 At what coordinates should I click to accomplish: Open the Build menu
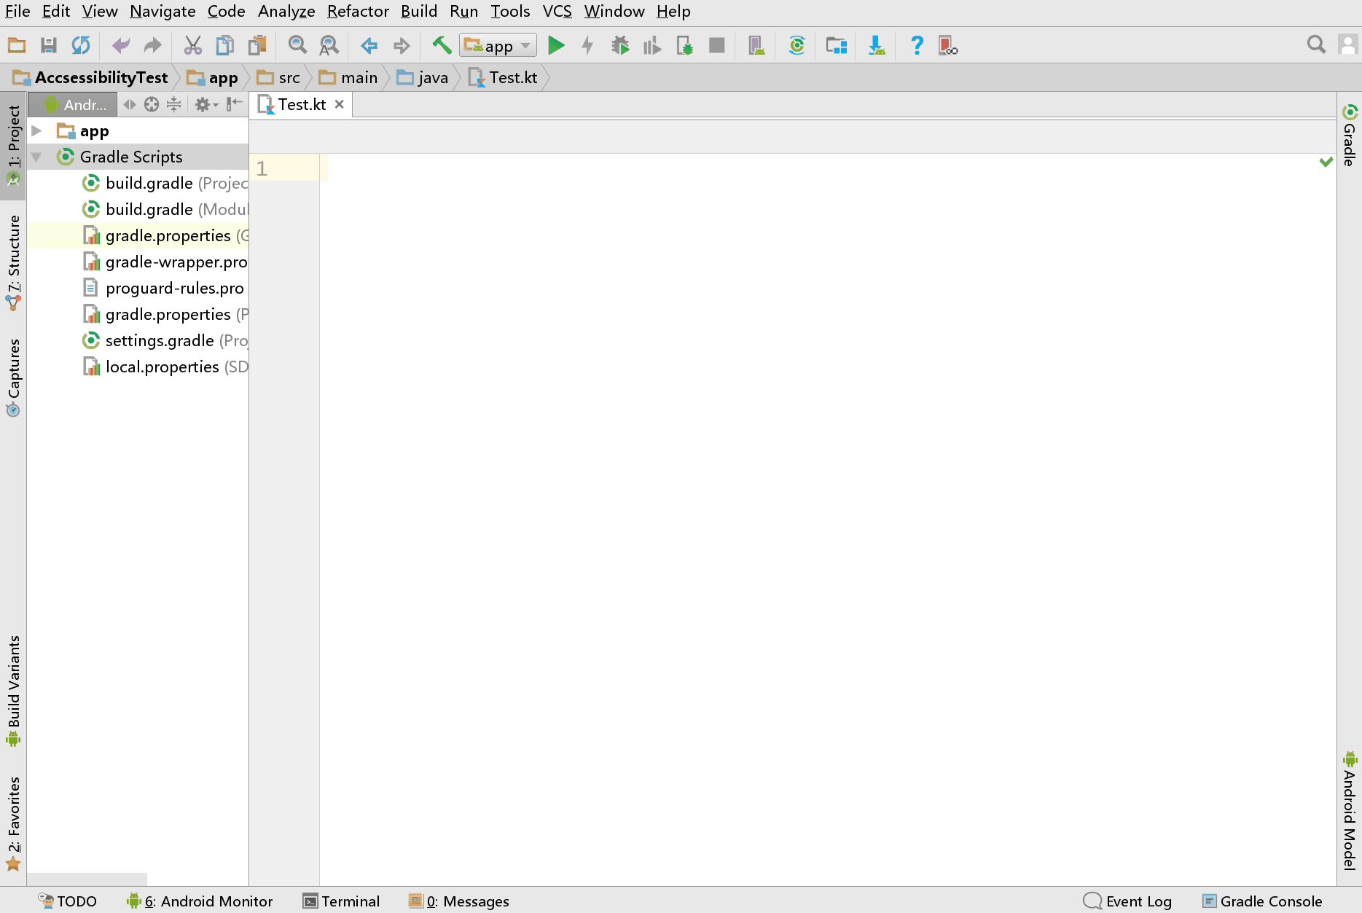419,12
